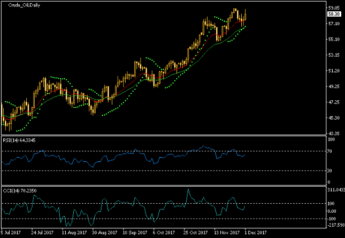
Task: Click the 5 Jul 2017 date label
Action: (11, 233)
